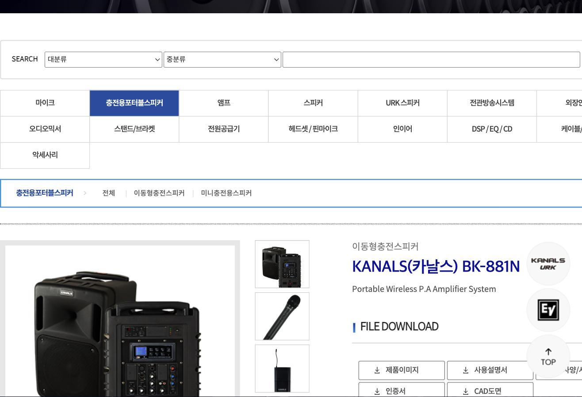Select the 마이크 category tab
This screenshot has height=397, width=582.
point(45,103)
